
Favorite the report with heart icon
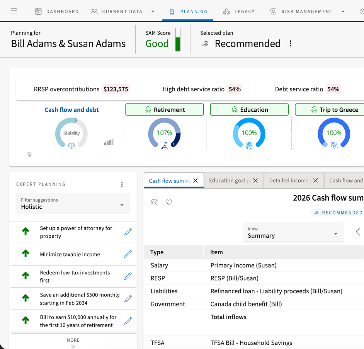(x=169, y=202)
